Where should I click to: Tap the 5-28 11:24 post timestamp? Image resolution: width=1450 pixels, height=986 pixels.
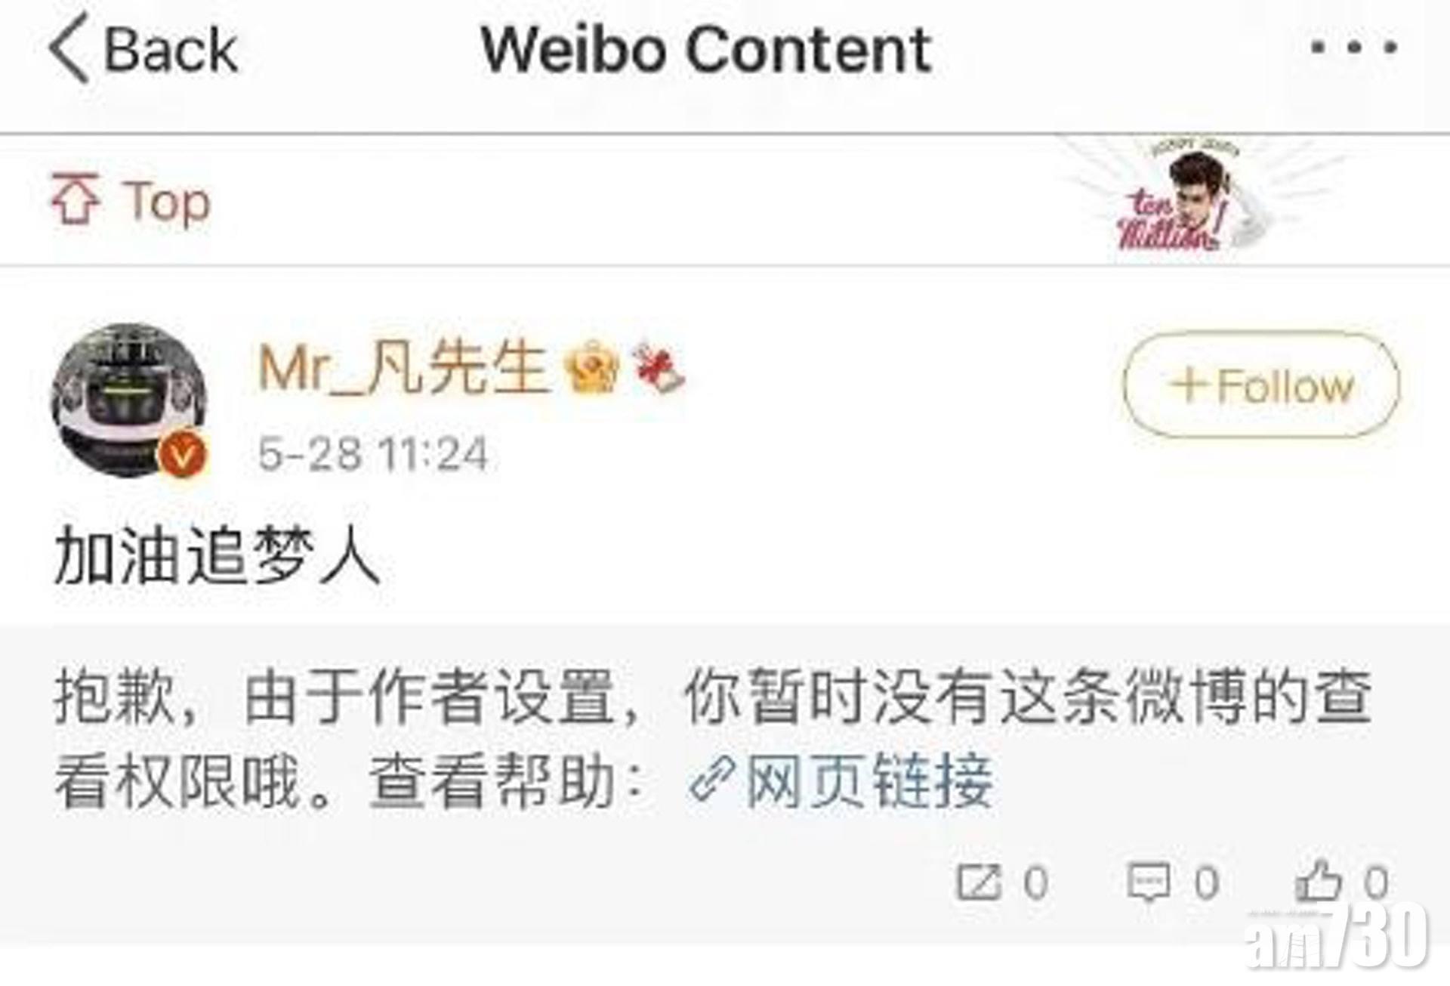(x=373, y=454)
